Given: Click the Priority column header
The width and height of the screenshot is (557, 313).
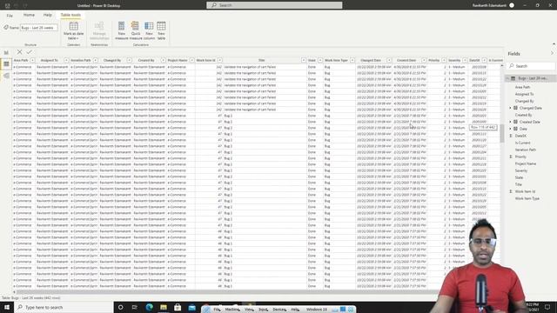Looking at the screenshot, I should (433, 60).
